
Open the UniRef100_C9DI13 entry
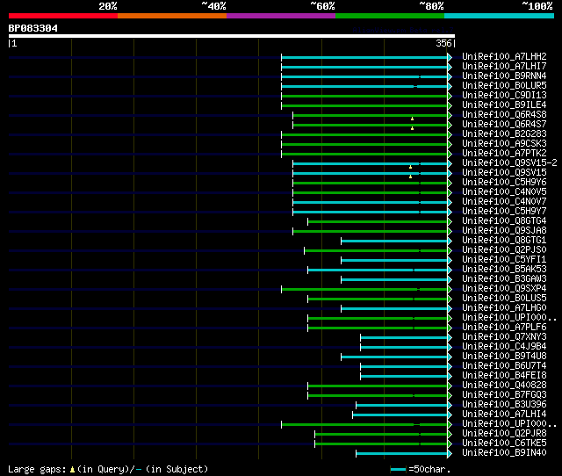(x=504, y=96)
